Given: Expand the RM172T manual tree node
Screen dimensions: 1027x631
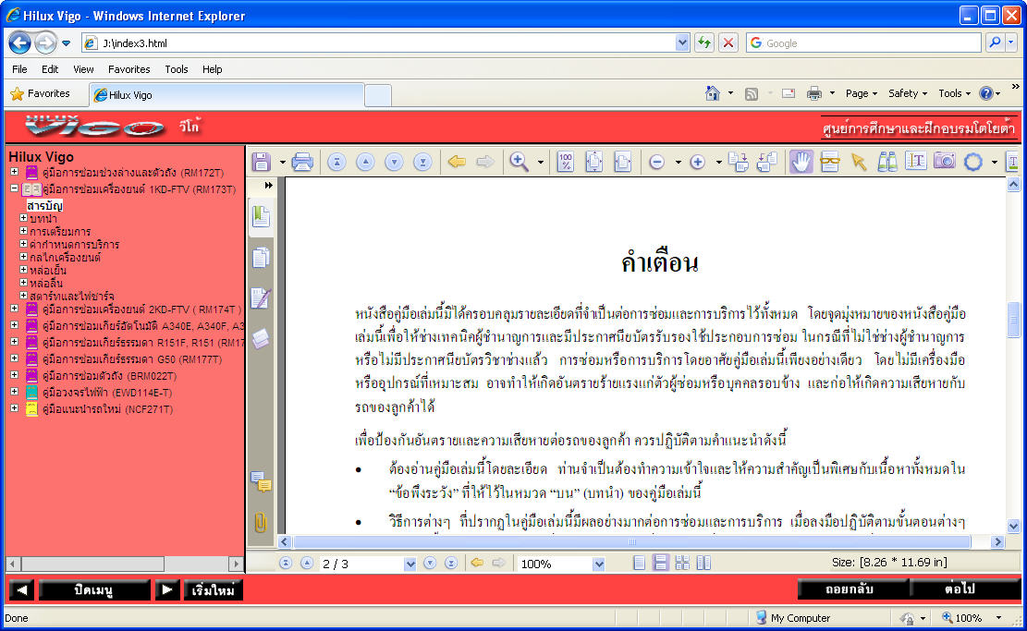Looking at the screenshot, I should (x=15, y=172).
